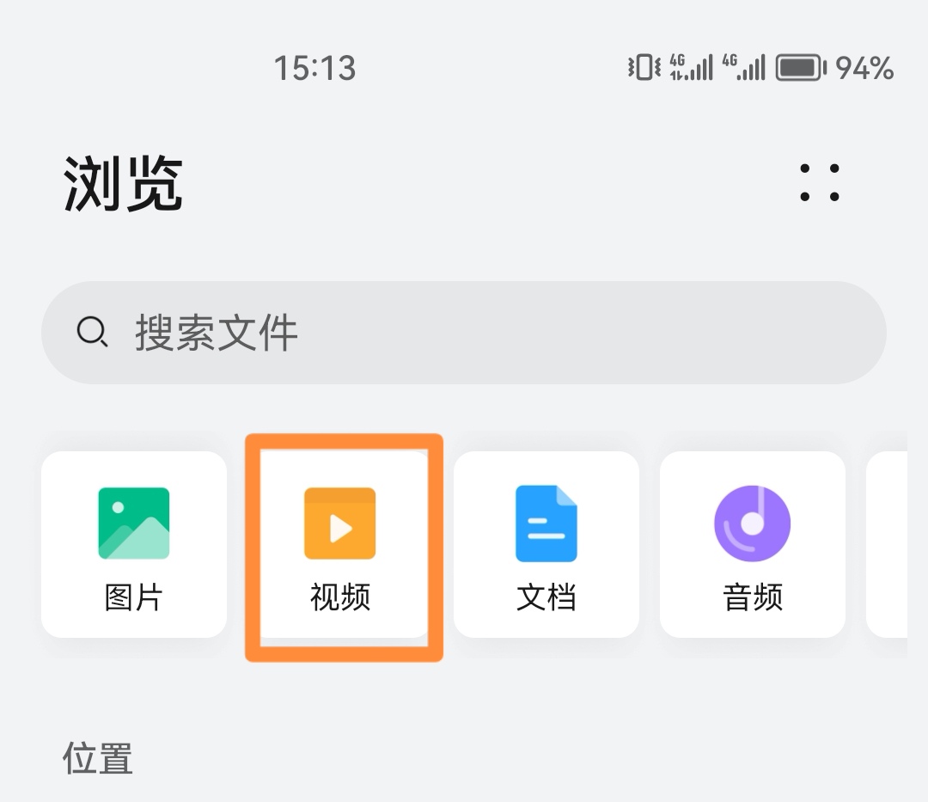928x802 pixels.
Task: Tap the green 图片 card
Action: [x=133, y=544]
